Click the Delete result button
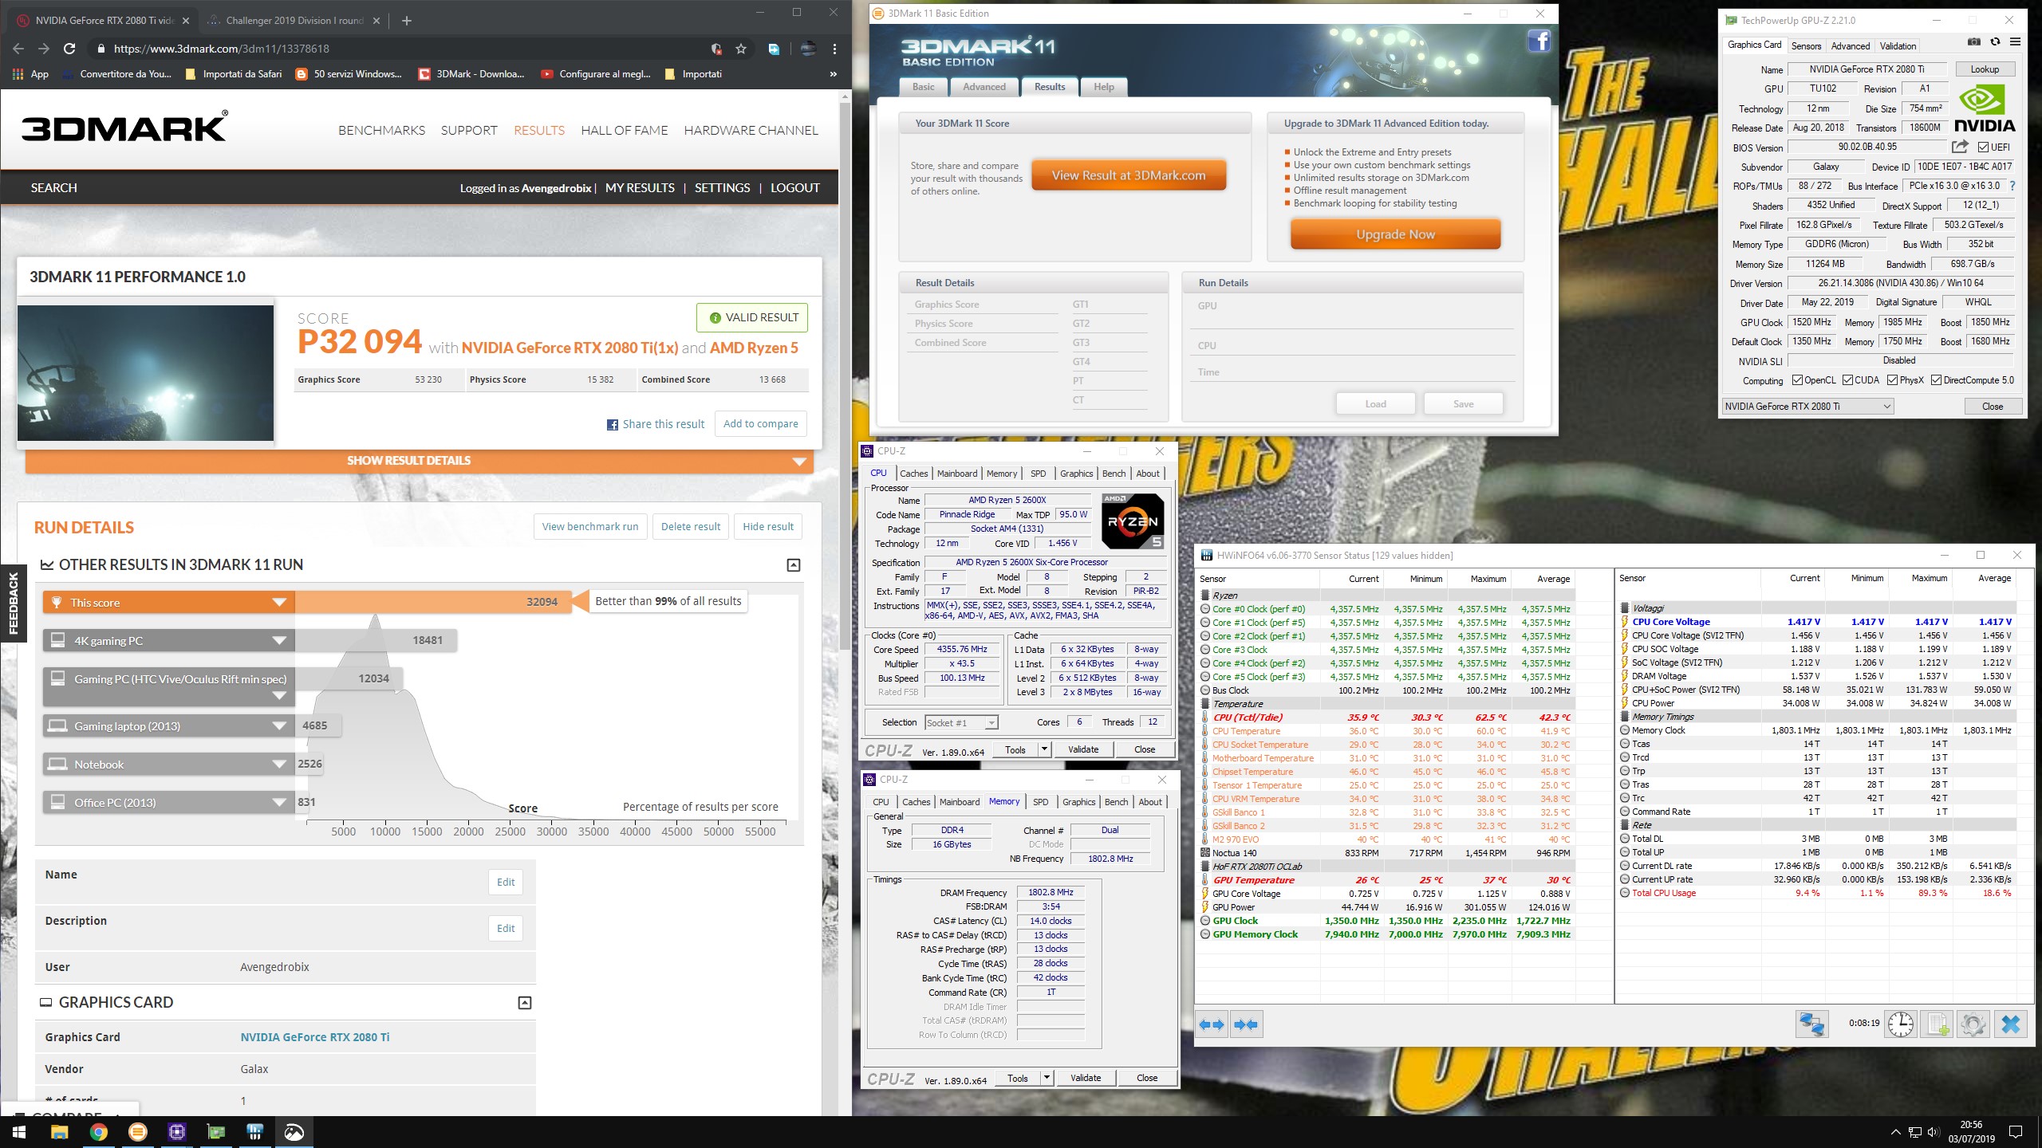Screen dimensions: 2042x1148 [x=691, y=526]
